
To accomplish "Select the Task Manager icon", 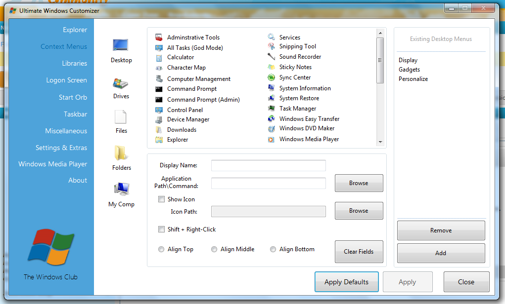I will (271, 108).
